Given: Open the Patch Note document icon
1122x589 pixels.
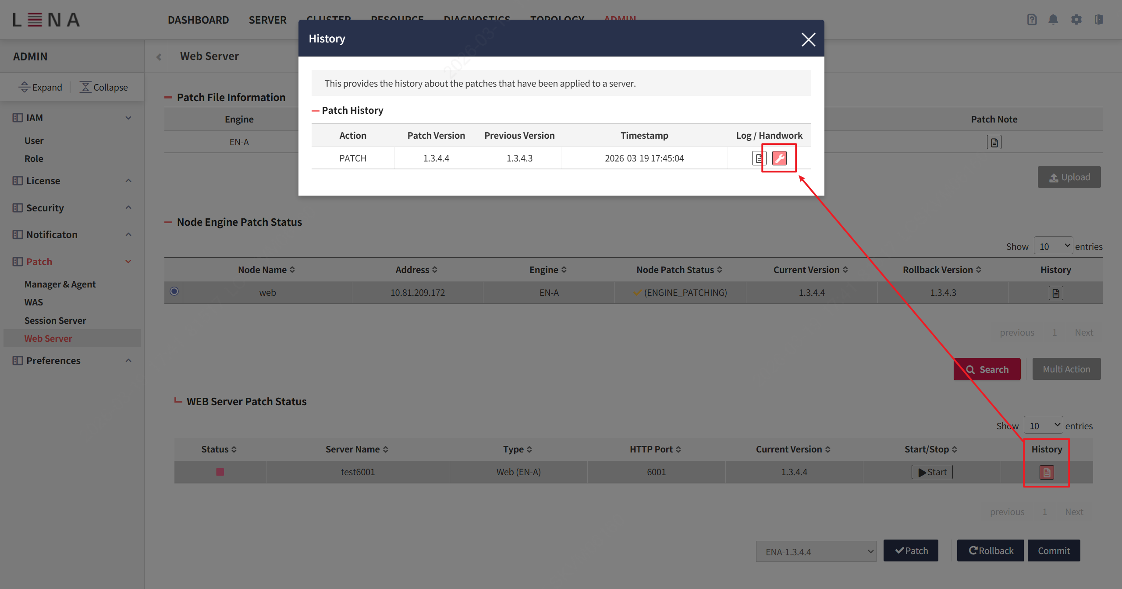Looking at the screenshot, I should 994,142.
